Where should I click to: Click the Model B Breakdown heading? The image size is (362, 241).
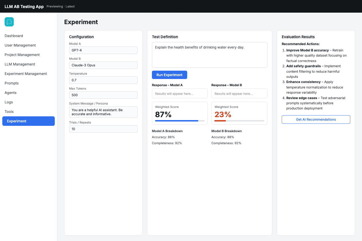point(226,131)
